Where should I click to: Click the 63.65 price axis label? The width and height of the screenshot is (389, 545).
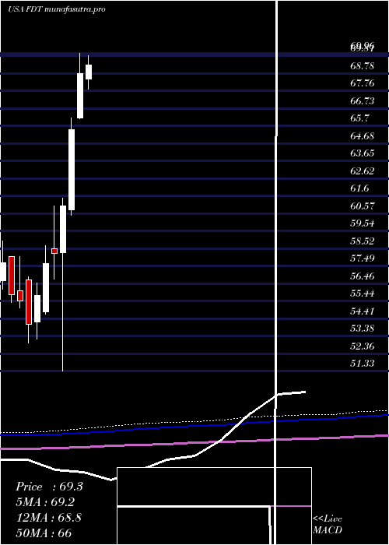(363, 153)
